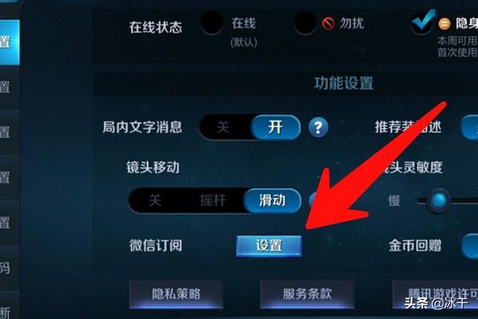Toggle the 推荐装备描述 switch at right
478x319 pixels.
click(x=470, y=128)
